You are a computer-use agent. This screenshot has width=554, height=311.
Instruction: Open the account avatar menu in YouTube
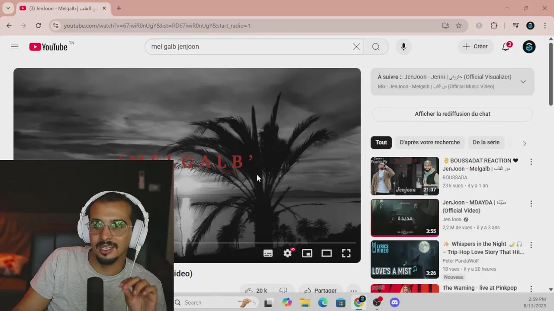529,47
